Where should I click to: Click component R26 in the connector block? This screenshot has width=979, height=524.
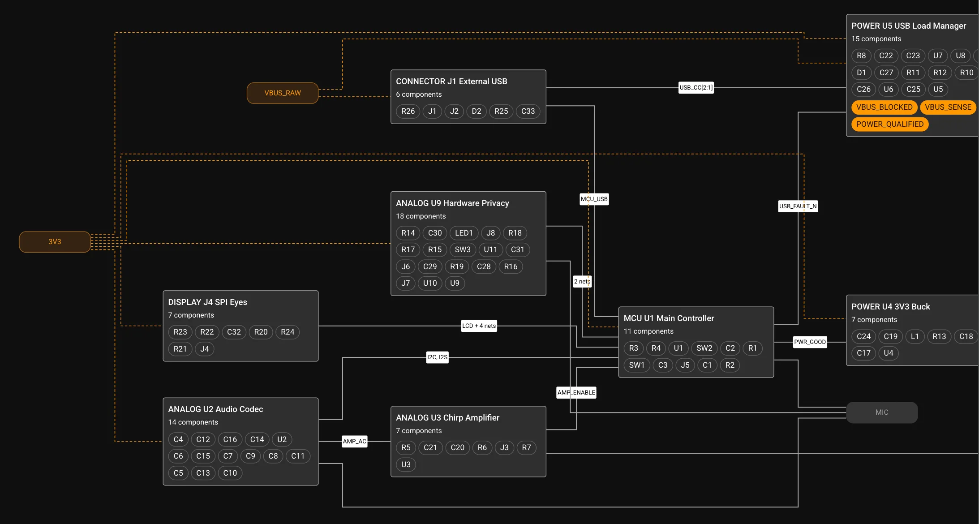coord(408,112)
